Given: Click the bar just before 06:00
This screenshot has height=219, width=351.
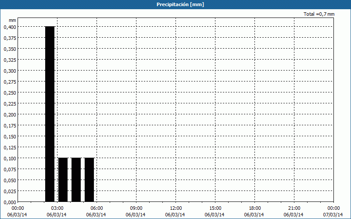Looking at the screenshot, I should pyautogui.click(x=90, y=180).
